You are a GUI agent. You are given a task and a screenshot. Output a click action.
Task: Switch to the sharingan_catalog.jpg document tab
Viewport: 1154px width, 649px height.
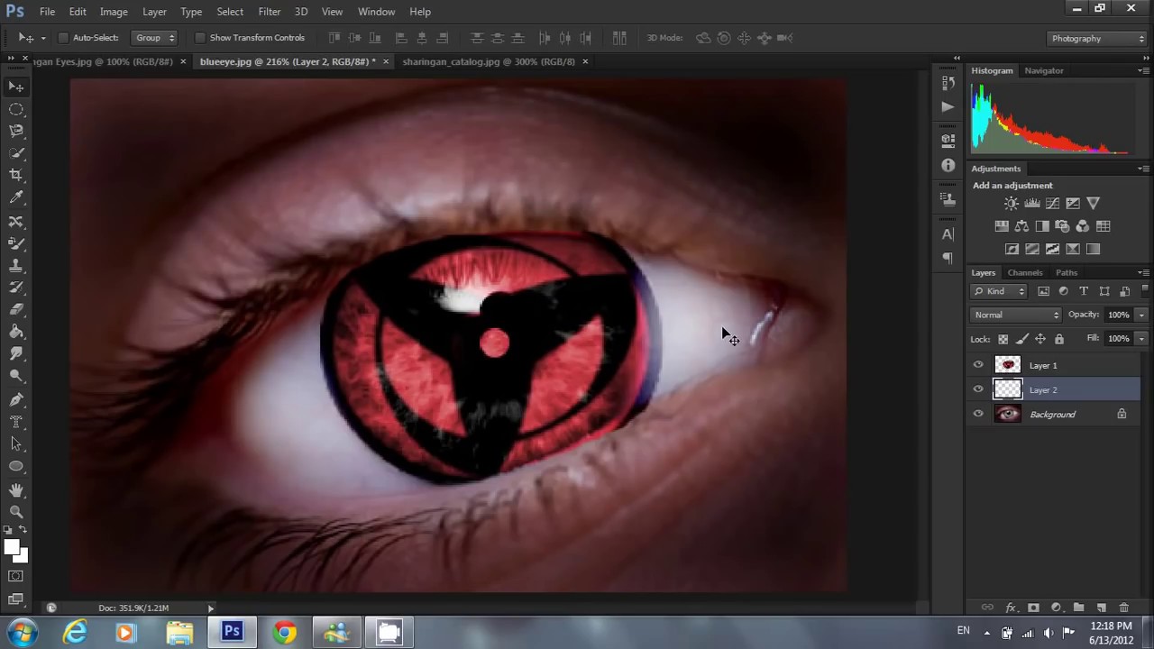(489, 61)
